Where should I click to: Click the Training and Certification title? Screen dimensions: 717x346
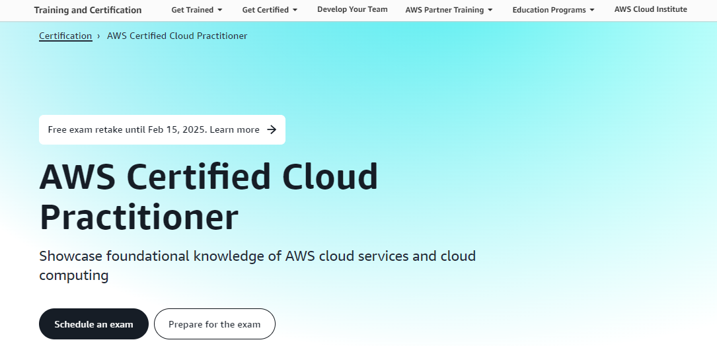(88, 10)
